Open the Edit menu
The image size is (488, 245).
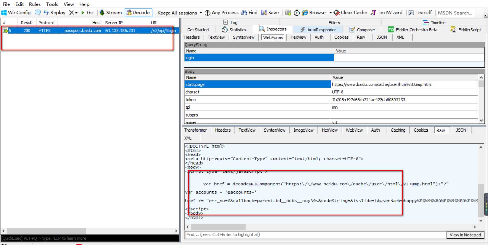point(19,4)
